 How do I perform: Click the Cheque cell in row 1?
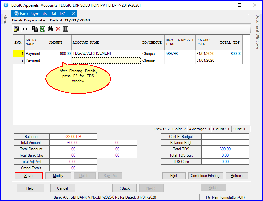pyautogui.click(x=153, y=54)
